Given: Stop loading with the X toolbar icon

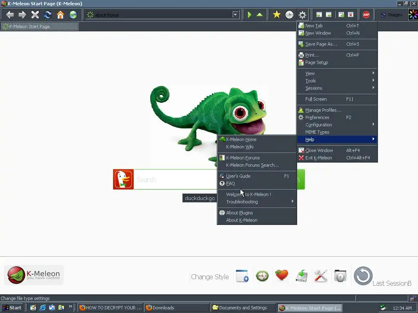Looking at the screenshot, I should coord(35,15).
